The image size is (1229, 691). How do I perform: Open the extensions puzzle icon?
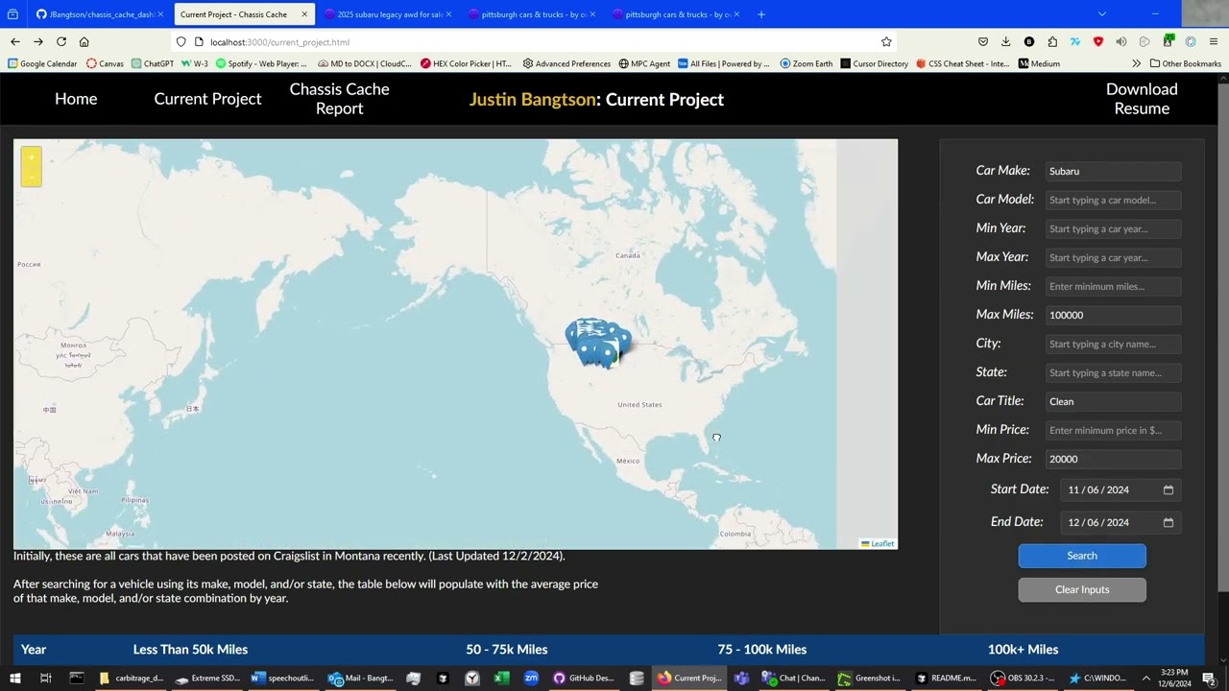tap(1052, 41)
